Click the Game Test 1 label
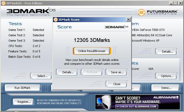Screen dimensions: 184x112 pyautogui.click(x=17, y=30)
